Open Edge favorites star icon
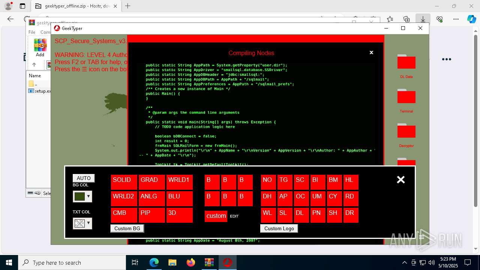 click(390, 19)
